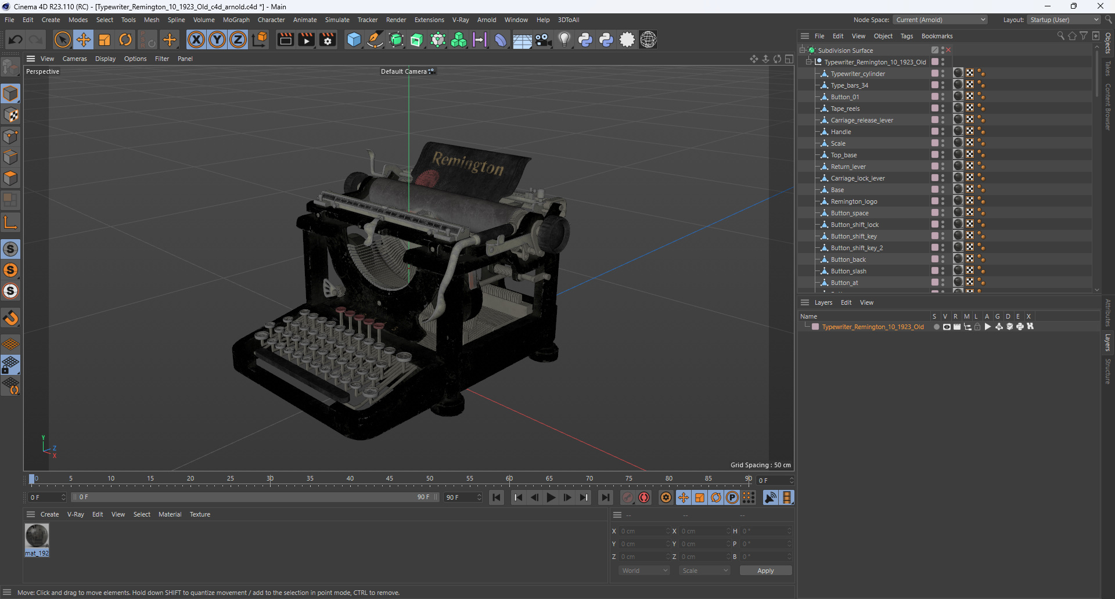Click Apply in coordinates panel
Screen dimensions: 1115x599
coord(765,571)
